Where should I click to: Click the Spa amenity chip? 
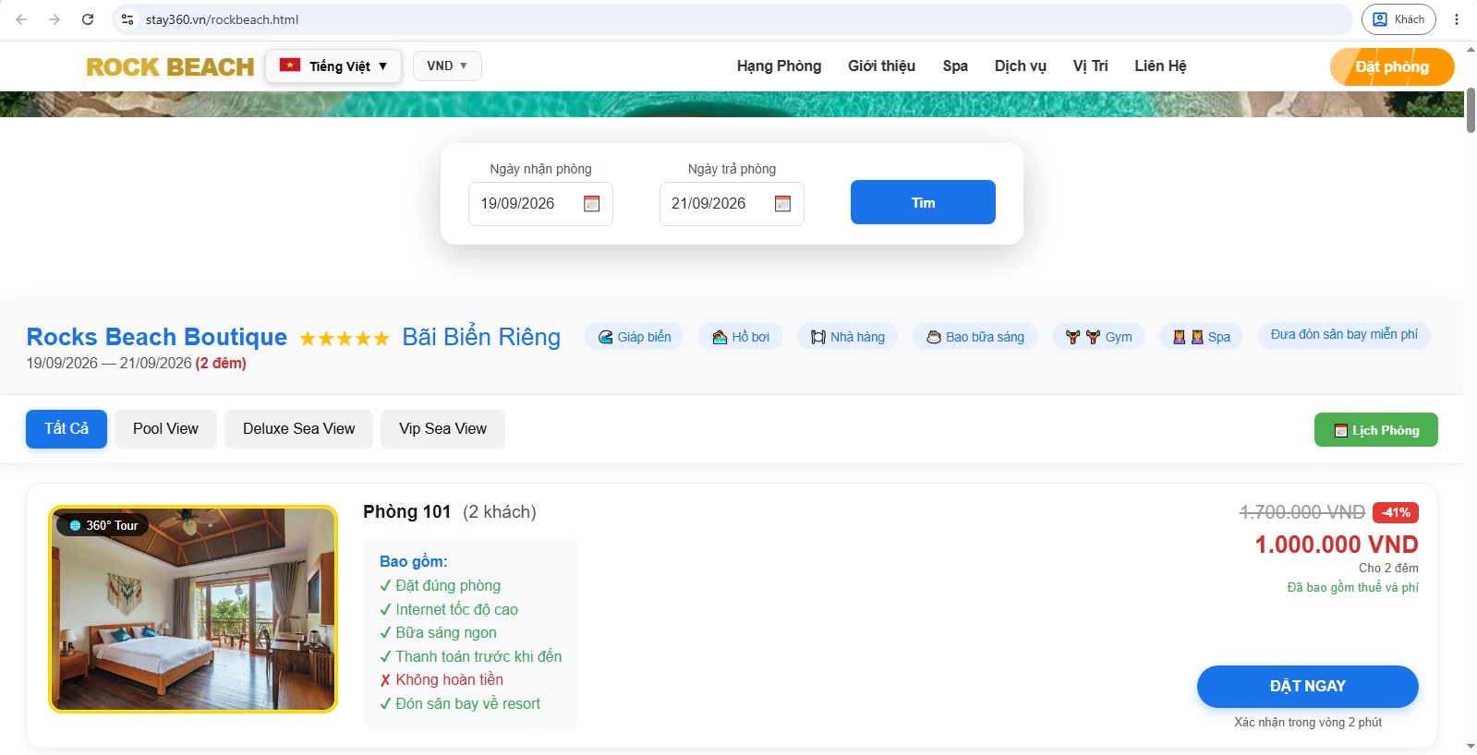[x=1202, y=337]
